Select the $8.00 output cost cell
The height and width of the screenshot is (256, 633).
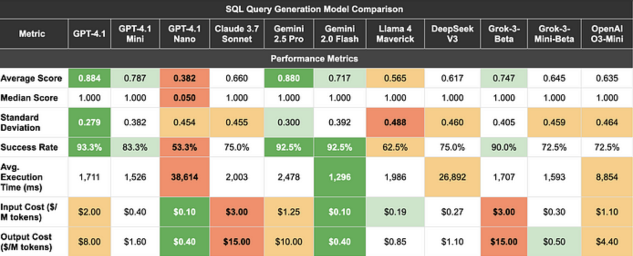click(89, 242)
